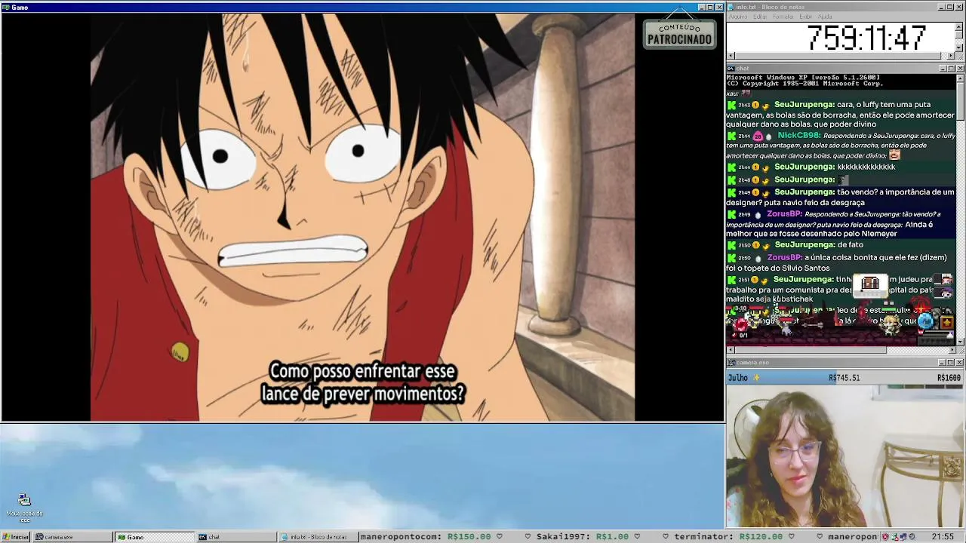Switch to Game window in the taskbar
Screen dimensions: 966x543
pos(154,537)
